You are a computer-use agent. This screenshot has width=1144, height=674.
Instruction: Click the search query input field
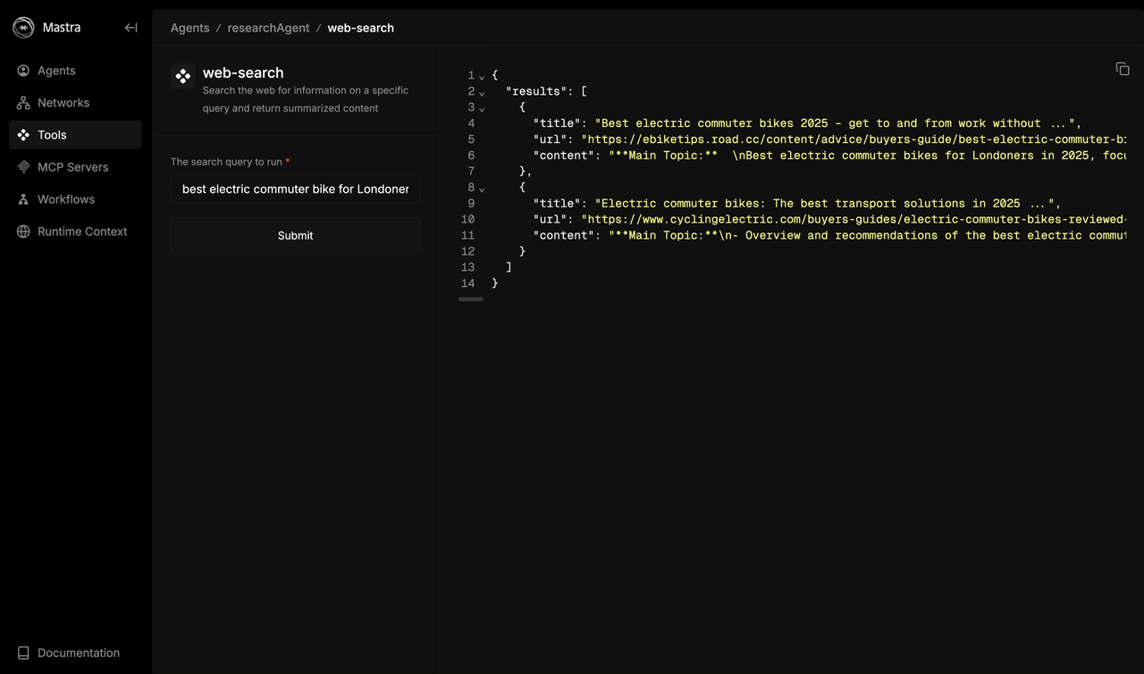295,189
